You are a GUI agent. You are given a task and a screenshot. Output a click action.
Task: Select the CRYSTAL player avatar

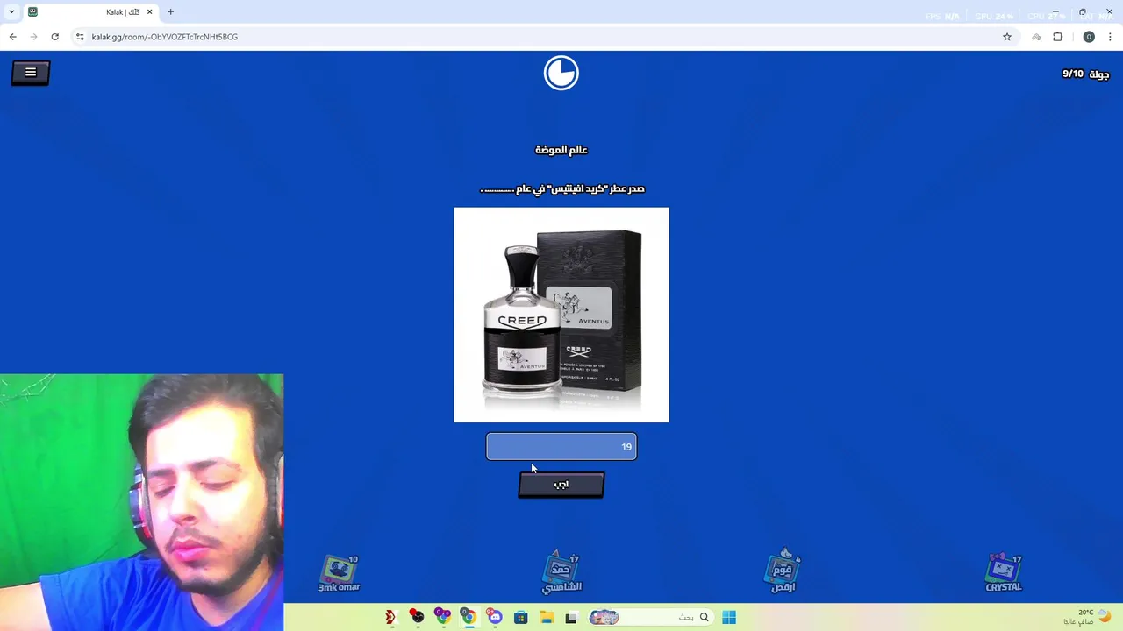(1004, 572)
